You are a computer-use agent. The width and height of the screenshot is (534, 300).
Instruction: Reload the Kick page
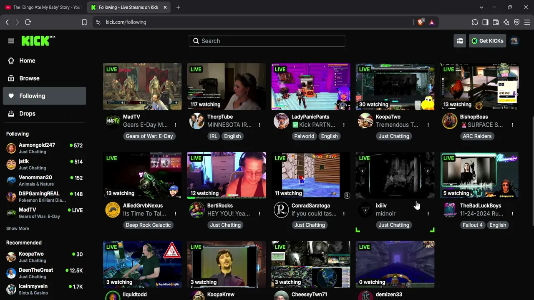click(x=28, y=22)
